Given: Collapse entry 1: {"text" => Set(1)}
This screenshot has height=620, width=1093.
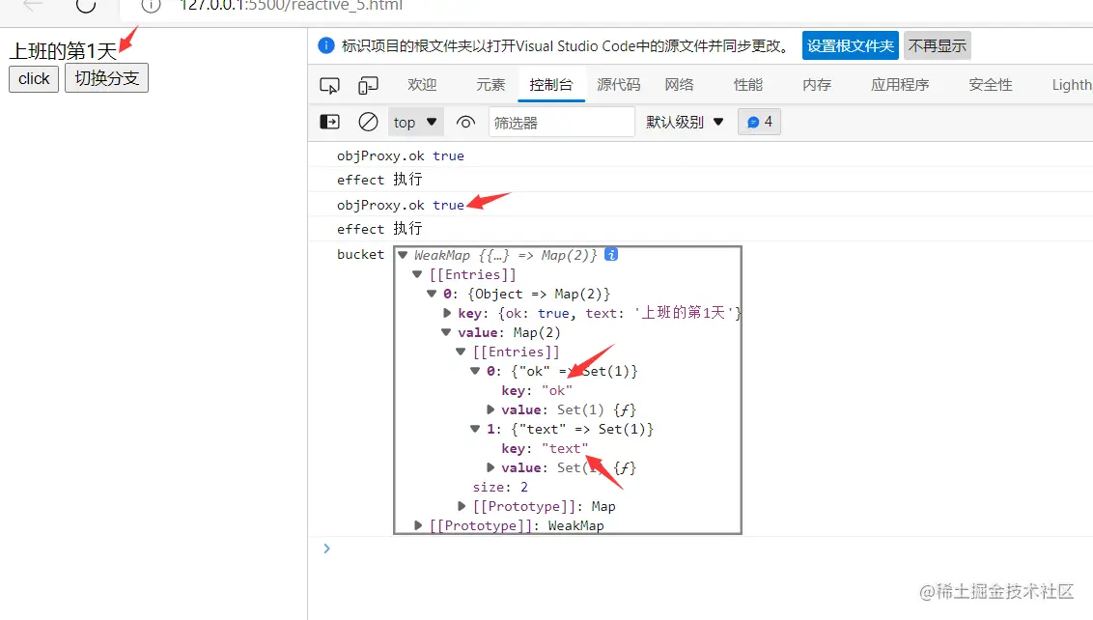Looking at the screenshot, I should click(475, 429).
